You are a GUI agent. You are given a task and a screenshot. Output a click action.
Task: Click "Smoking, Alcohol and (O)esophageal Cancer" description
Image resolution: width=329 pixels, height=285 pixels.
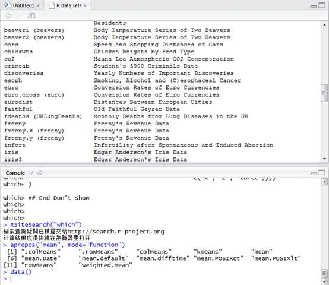point(167,81)
